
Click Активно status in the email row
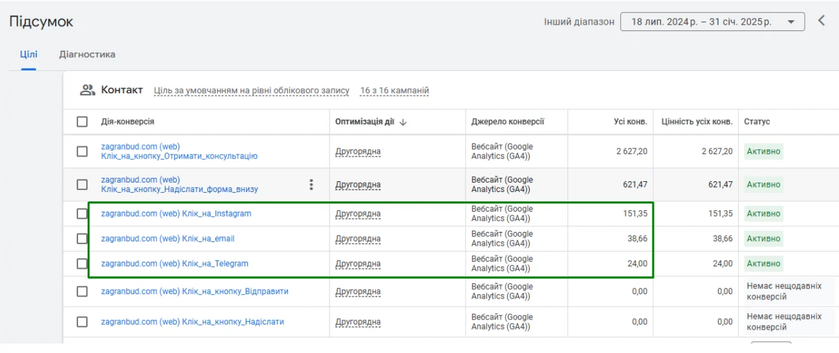pyautogui.click(x=764, y=239)
